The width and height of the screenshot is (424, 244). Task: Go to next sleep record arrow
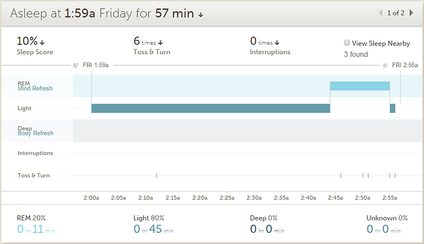tap(411, 13)
